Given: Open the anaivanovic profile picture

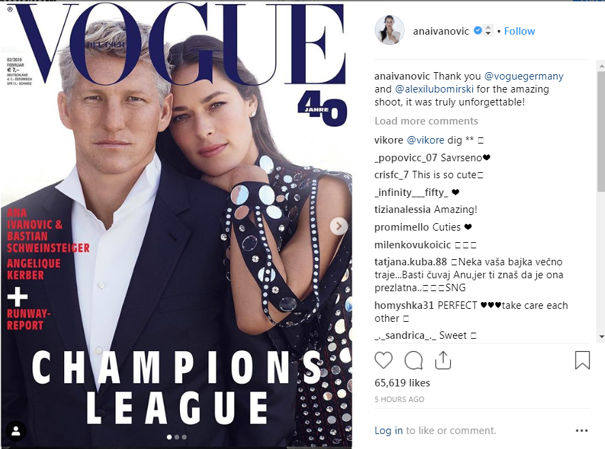Looking at the screenshot, I should [x=390, y=30].
